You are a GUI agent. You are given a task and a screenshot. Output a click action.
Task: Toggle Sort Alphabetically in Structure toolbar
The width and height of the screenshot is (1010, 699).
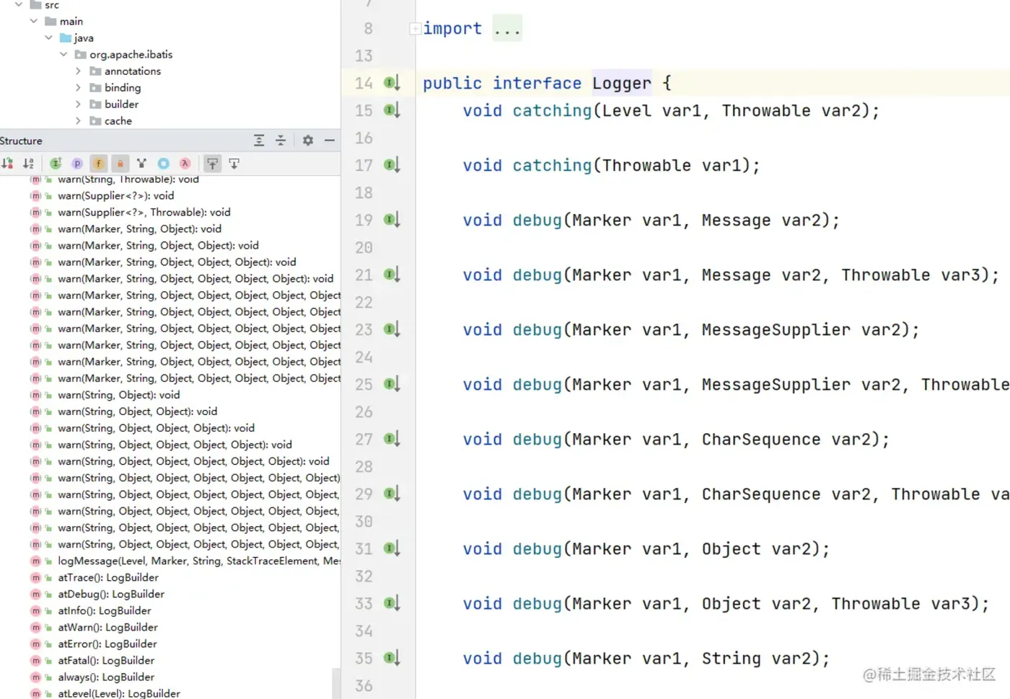click(x=28, y=164)
